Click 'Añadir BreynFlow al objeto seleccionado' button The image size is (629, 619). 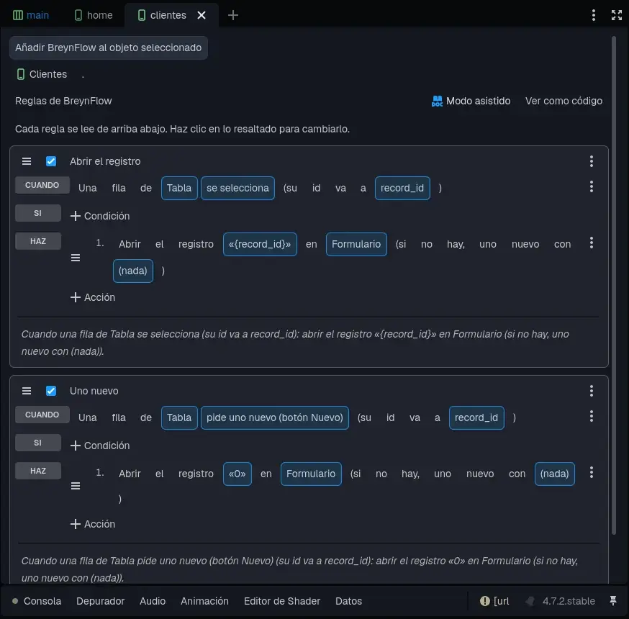pos(108,48)
